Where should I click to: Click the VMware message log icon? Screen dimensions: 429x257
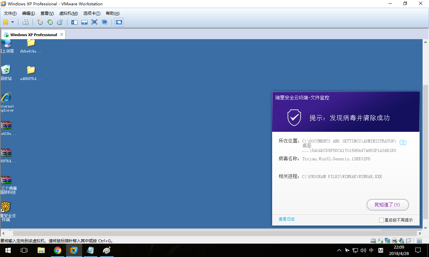[419, 241]
